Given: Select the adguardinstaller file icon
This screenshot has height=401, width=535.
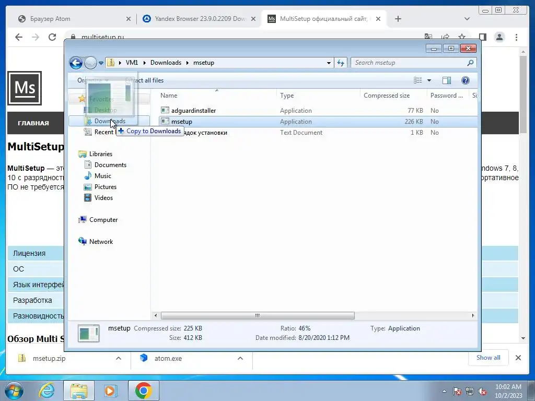Looking at the screenshot, I should click(x=165, y=110).
